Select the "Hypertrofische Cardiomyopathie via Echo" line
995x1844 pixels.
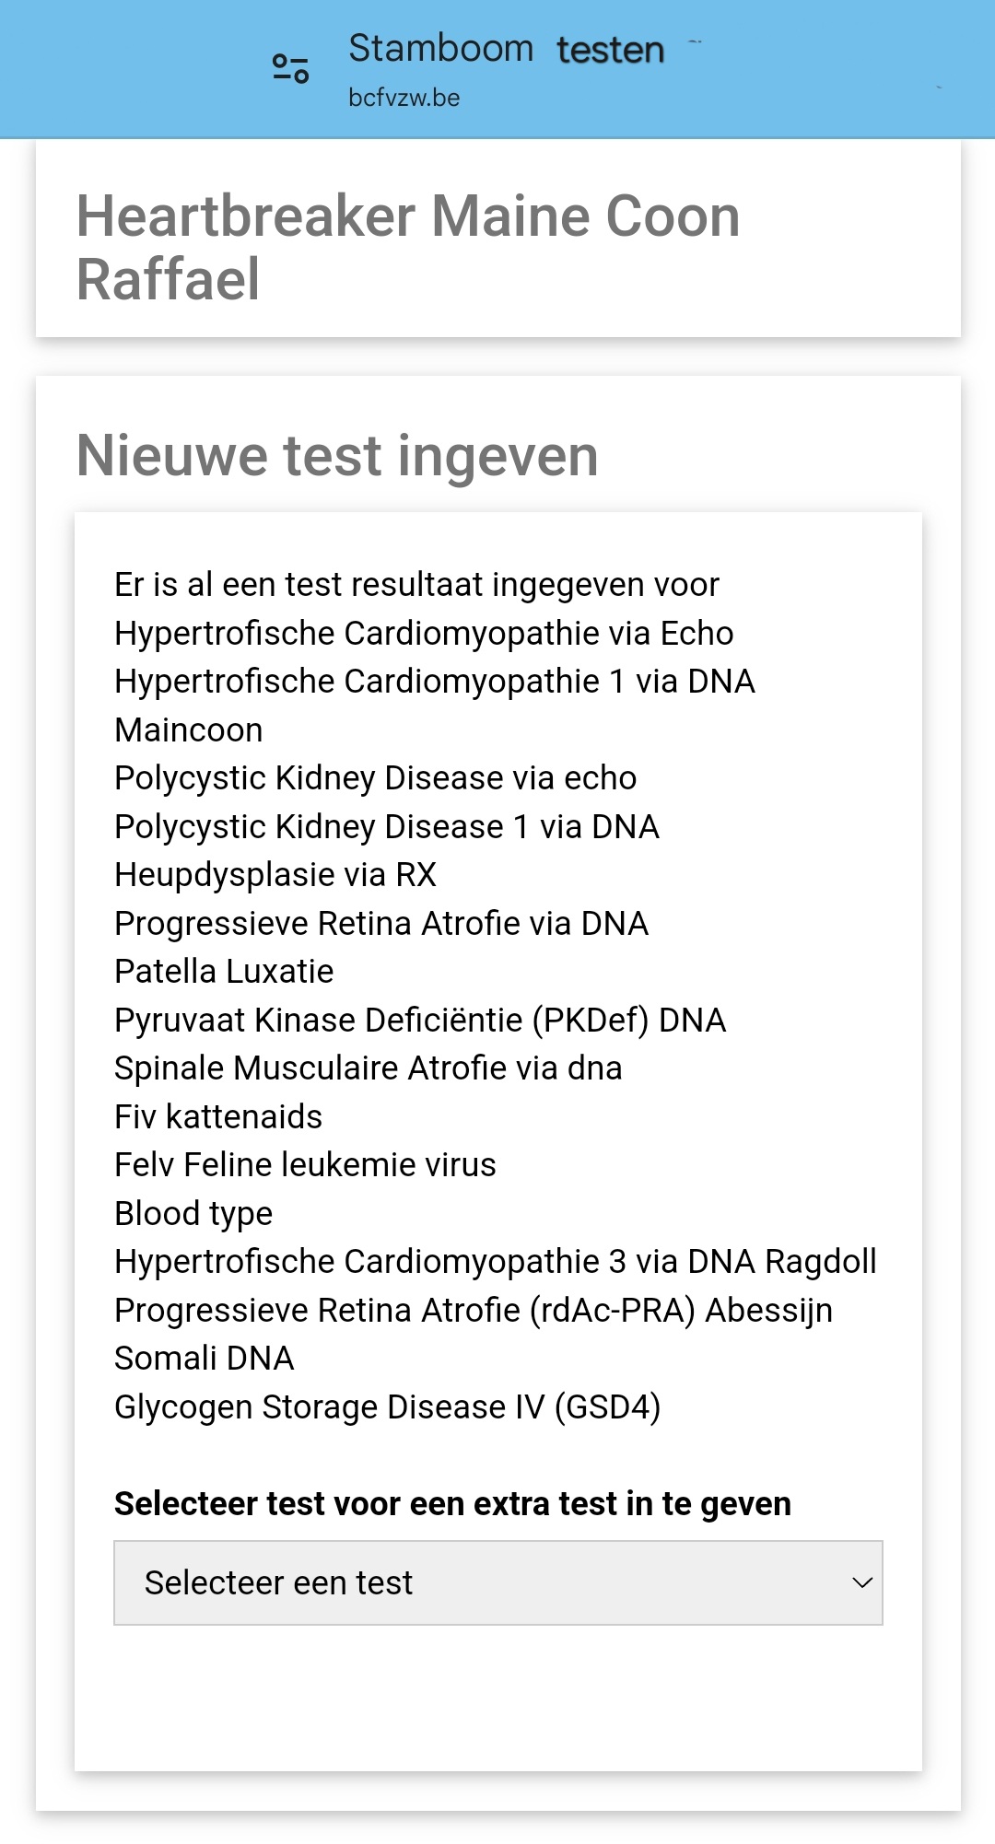[424, 634]
